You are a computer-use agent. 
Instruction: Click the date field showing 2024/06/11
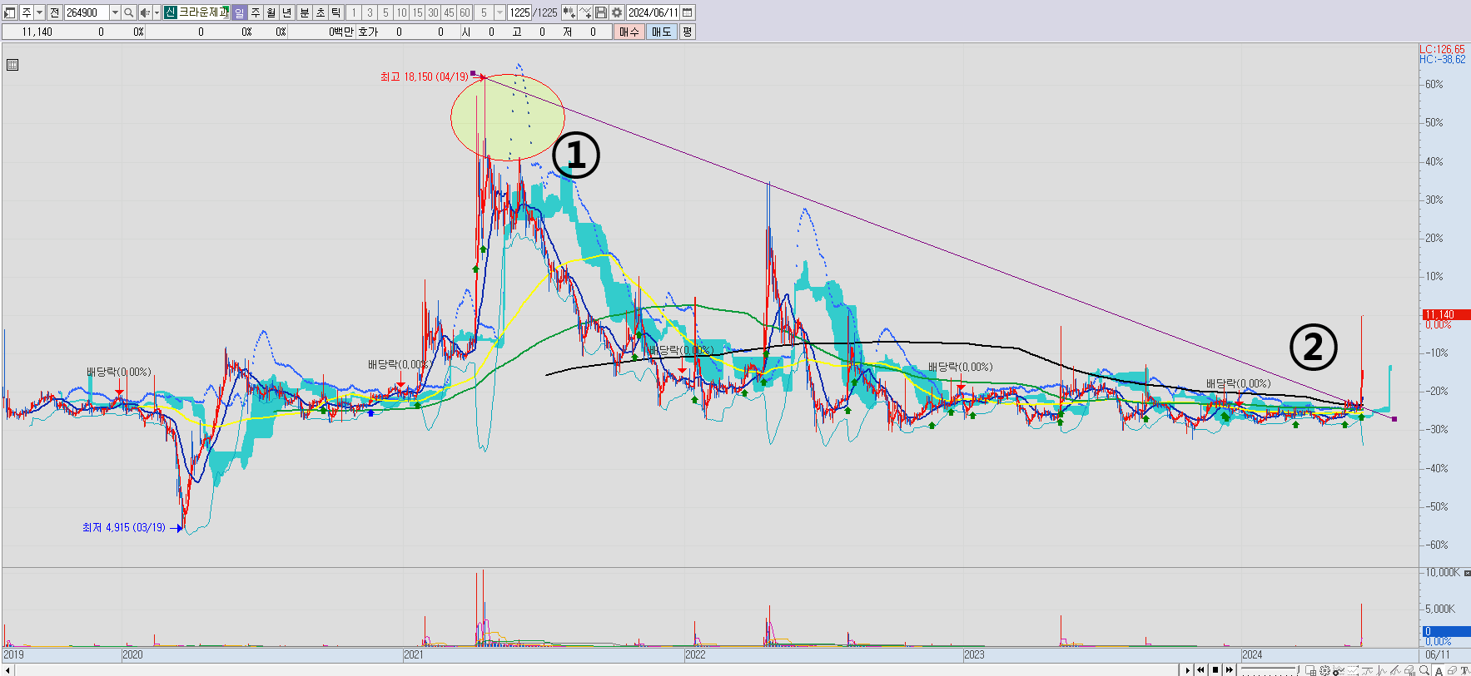tap(654, 12)
